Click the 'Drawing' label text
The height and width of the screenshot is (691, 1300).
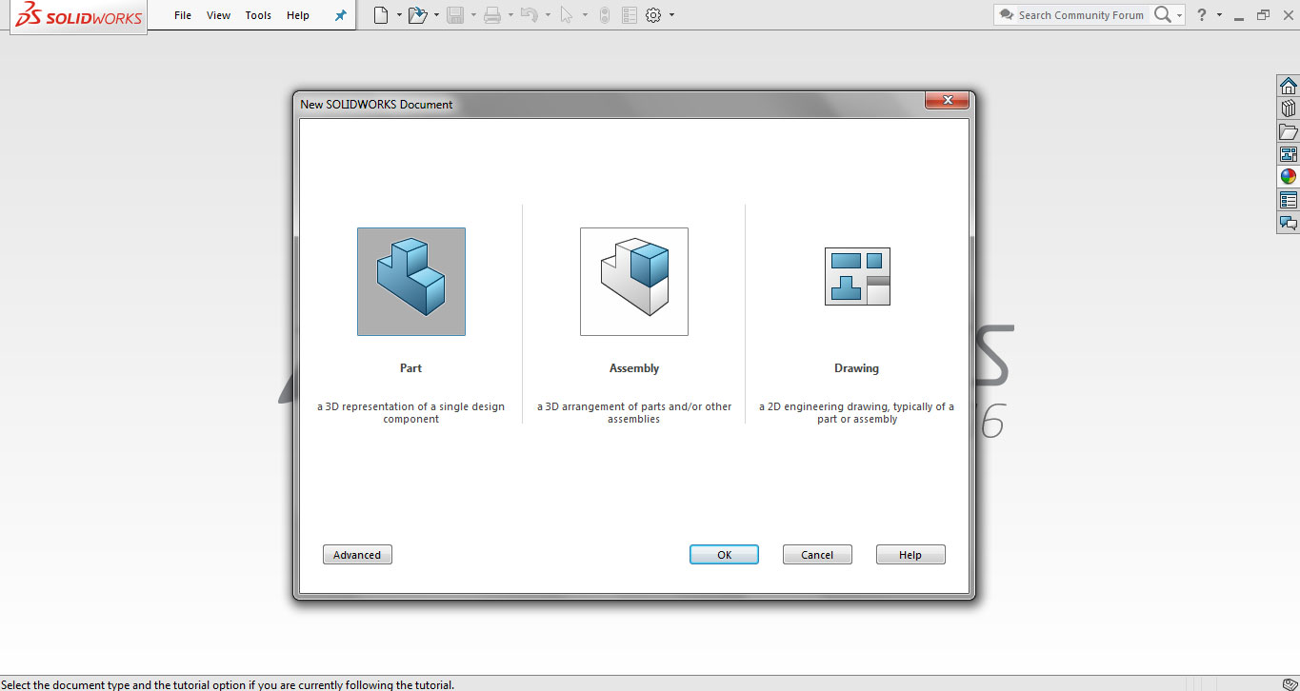856,368
